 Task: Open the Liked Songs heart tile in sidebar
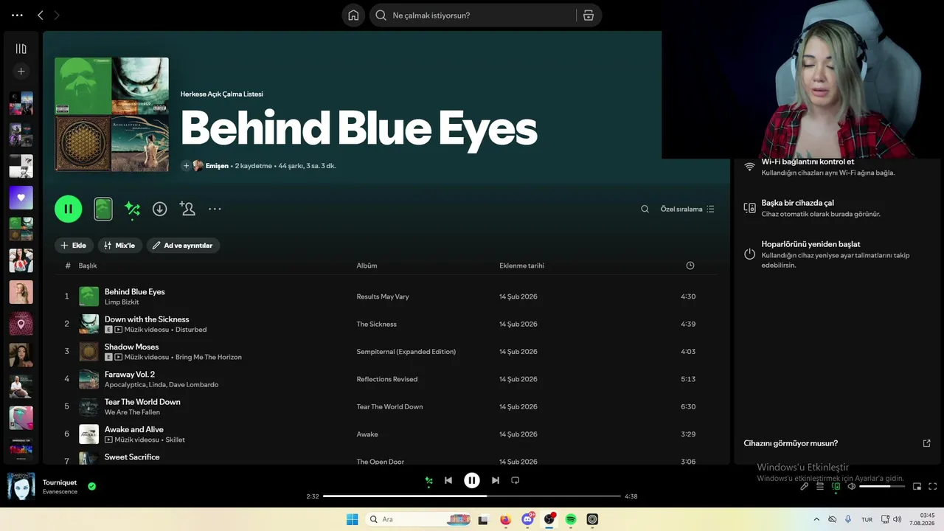click(x=21, y=198)
